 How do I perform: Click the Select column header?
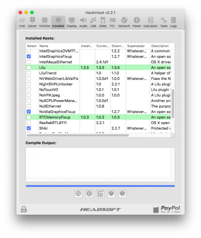click(x=32, y=46)
